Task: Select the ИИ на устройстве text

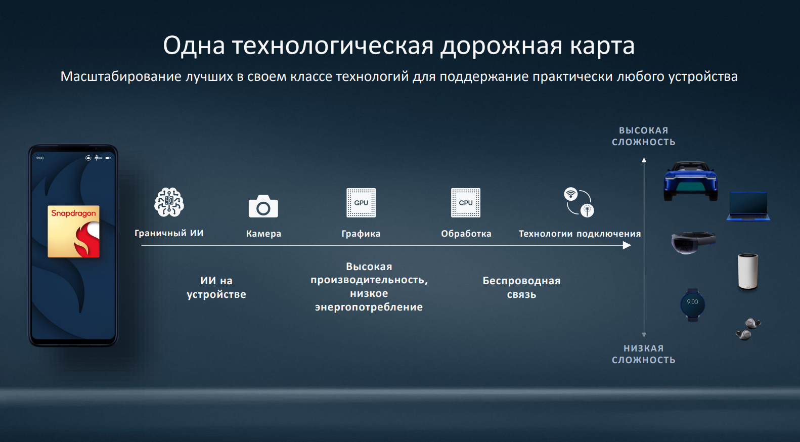Action: click(216, 287)
